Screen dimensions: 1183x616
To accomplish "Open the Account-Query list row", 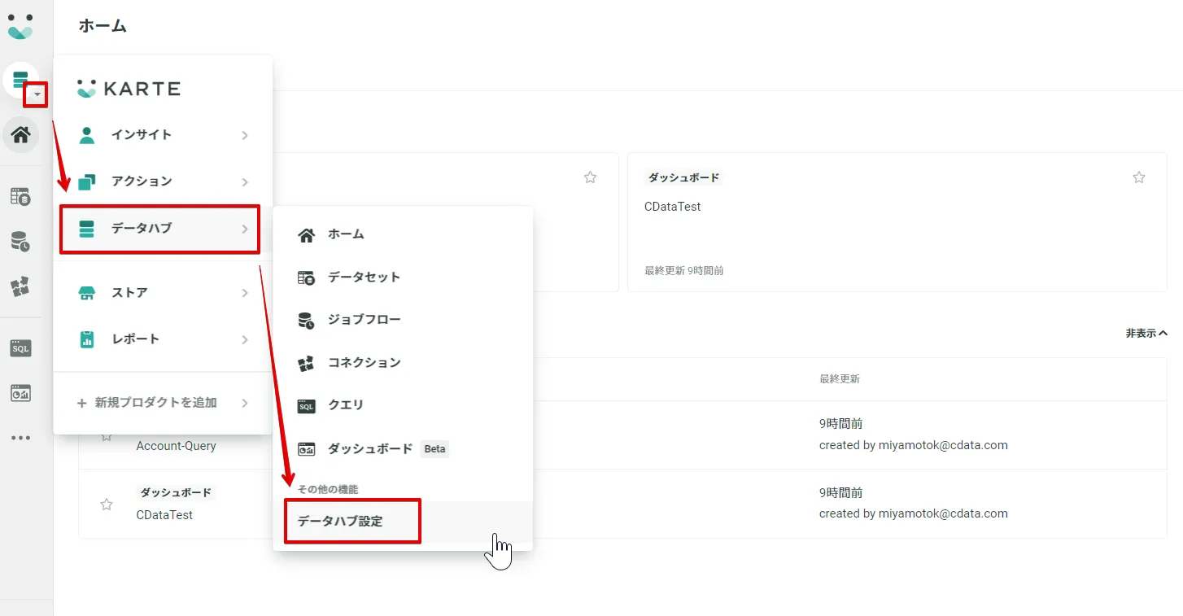I will pyautogui.click(x=177, y=446).
